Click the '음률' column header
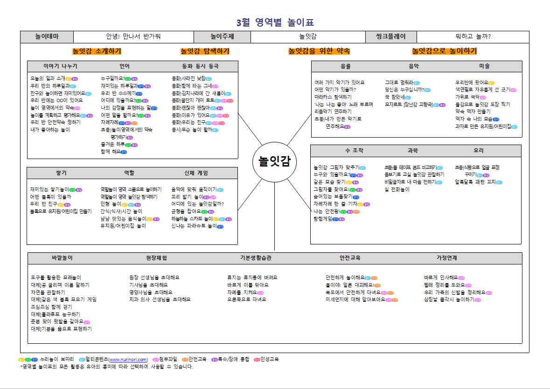The image size is (550, 389). click(346, 66)
